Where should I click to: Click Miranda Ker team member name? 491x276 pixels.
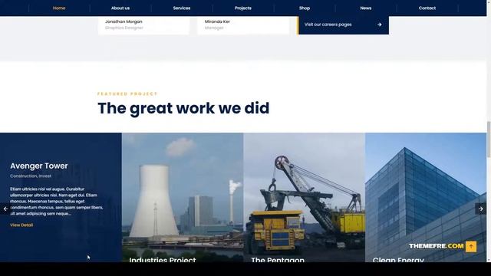point(217,21)
